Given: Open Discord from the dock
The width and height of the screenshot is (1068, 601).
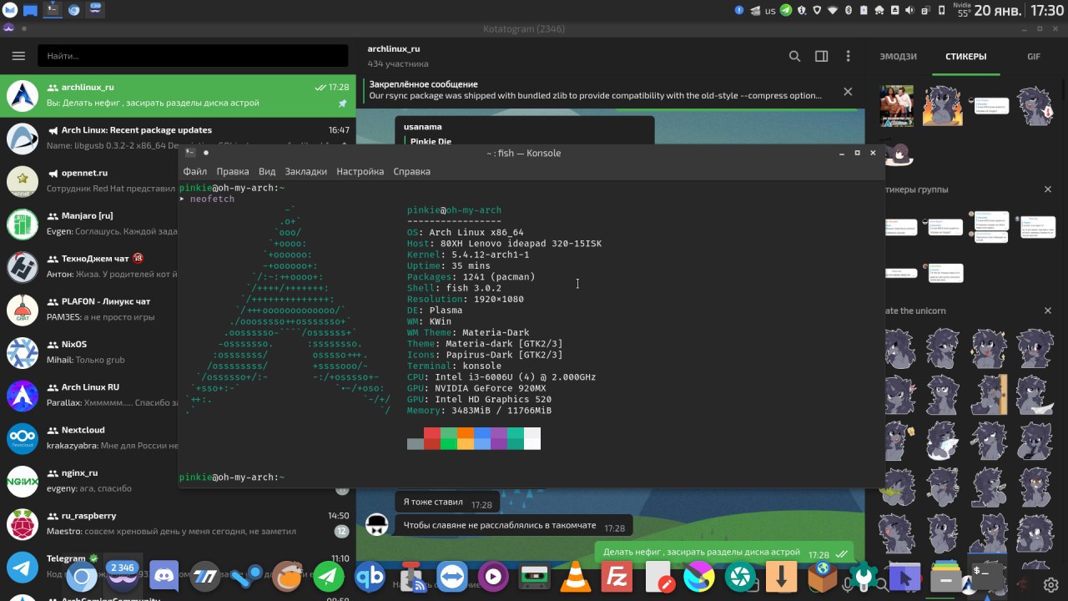Looking at the screenshot, I should [164, 578].
